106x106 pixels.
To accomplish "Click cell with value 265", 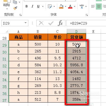I will [38, 51].
